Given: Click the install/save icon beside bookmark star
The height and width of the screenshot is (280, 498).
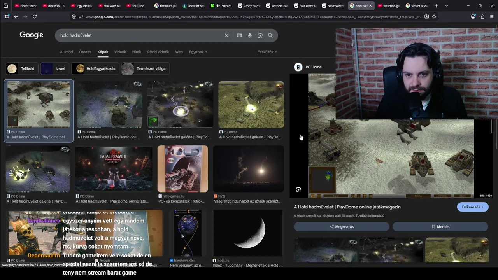Looking at the screenshot, I should click(x=427, y=17).
